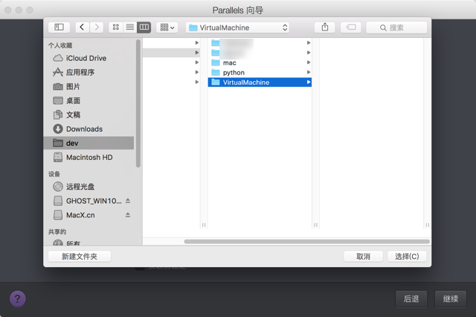The image size is (476, 317).
Task: Eject the GHOST_WIN10 volume
Action: pos(128,201)
